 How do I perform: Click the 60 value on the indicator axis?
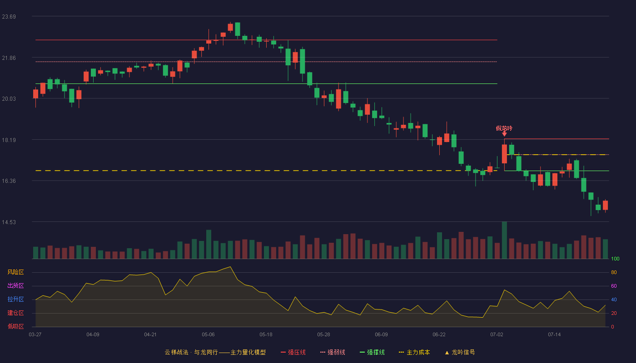click(x=614, y=286)
